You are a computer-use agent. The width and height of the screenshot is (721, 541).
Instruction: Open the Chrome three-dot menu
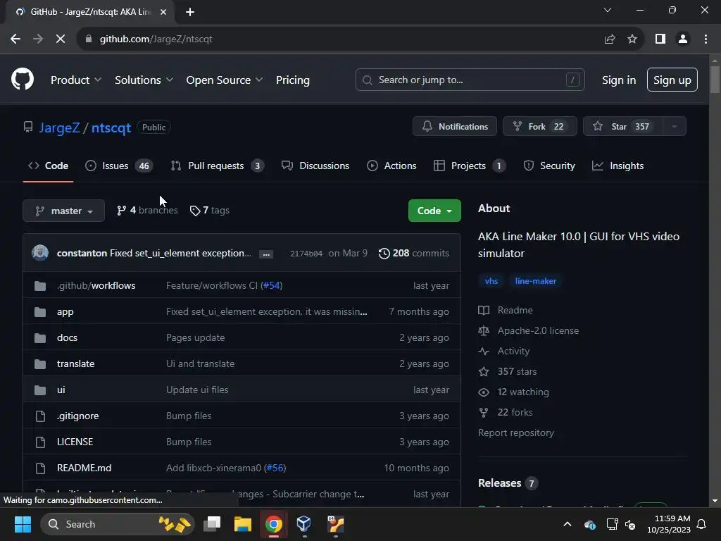(706, 39)
